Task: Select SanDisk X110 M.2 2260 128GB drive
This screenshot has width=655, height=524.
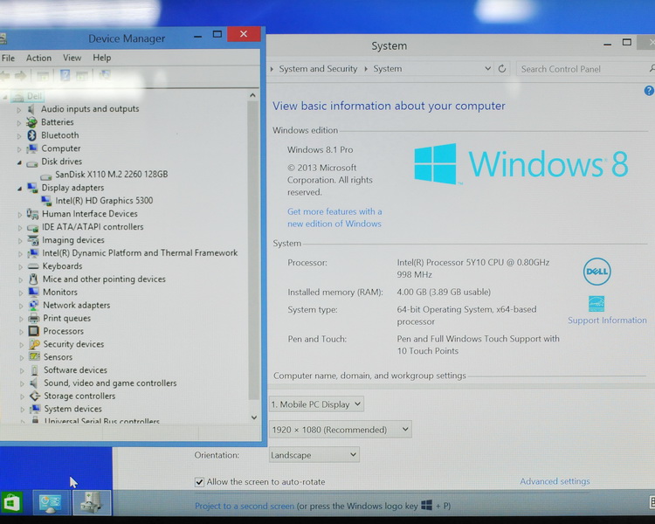Action: pos(111,175)
